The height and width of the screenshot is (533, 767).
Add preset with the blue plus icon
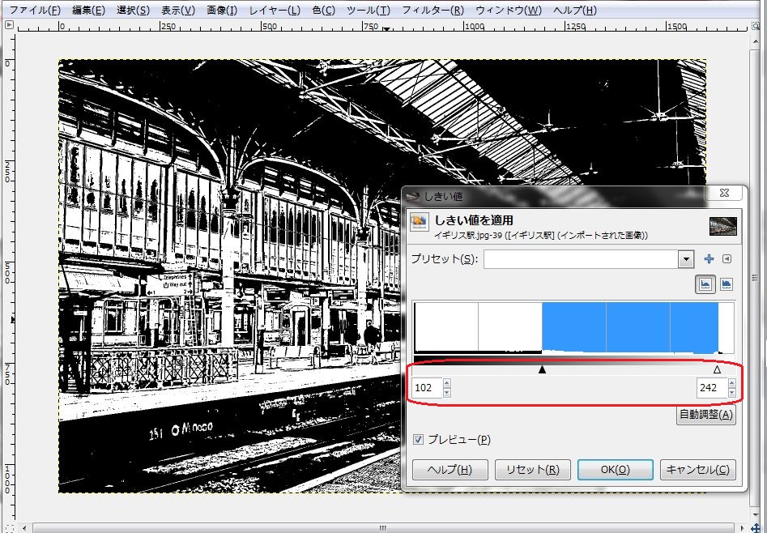[x=709, y=259]
